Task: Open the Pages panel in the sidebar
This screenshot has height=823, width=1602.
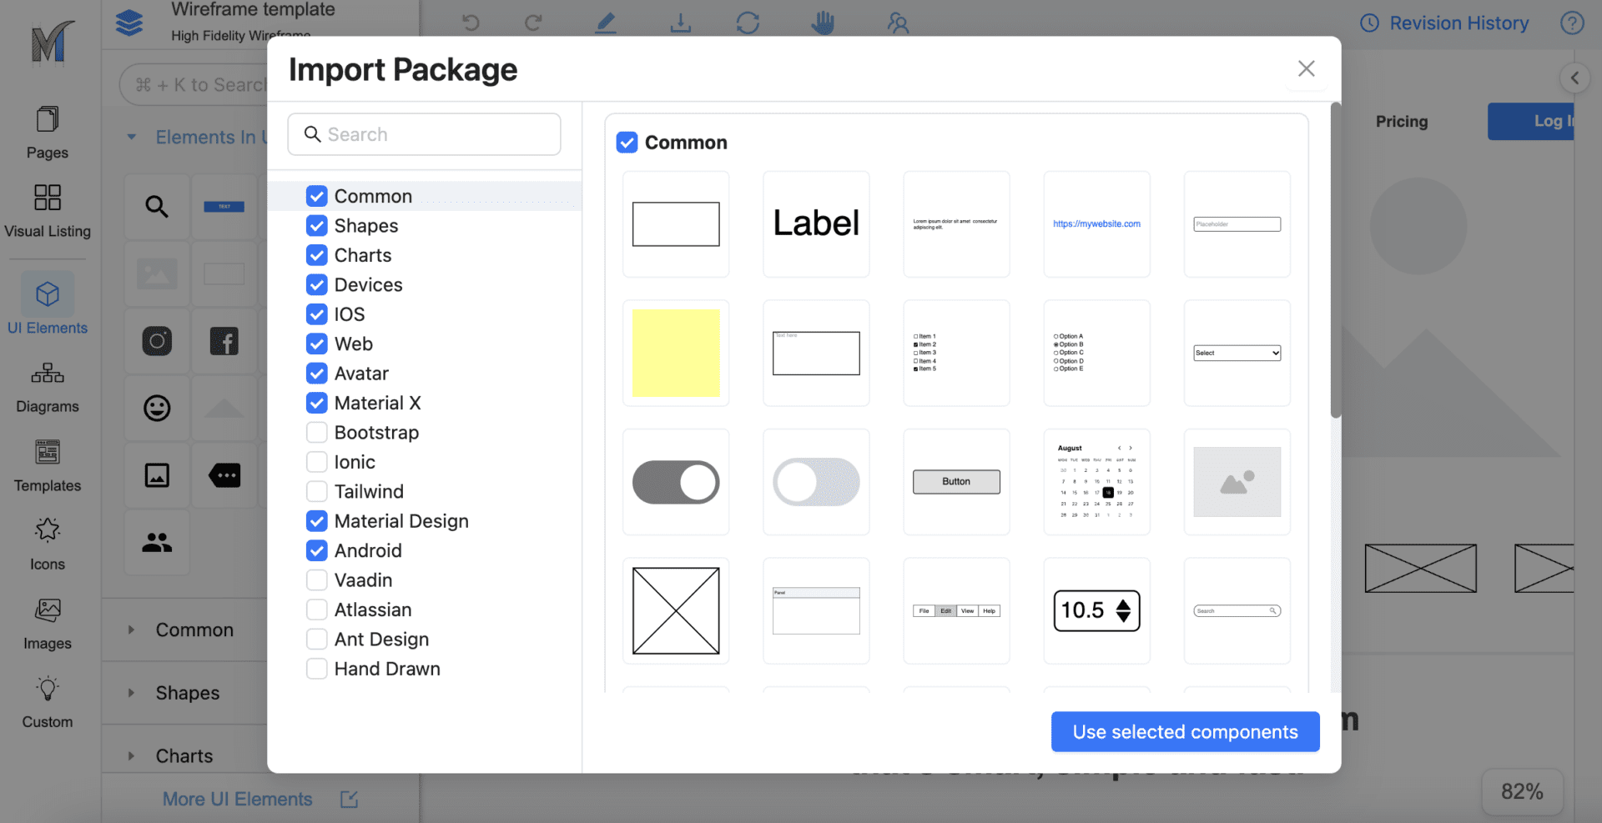Action: (x=47, y=133)
